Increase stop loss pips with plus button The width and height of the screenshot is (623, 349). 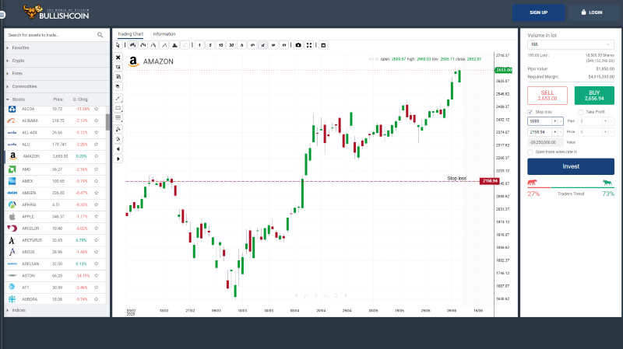pos(555,121)
